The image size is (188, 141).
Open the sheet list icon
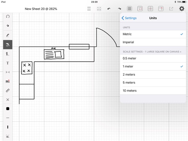tap(89, 9)
